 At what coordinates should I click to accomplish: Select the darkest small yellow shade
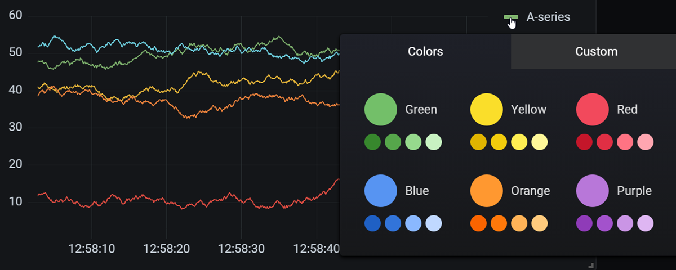click(478, 142)
